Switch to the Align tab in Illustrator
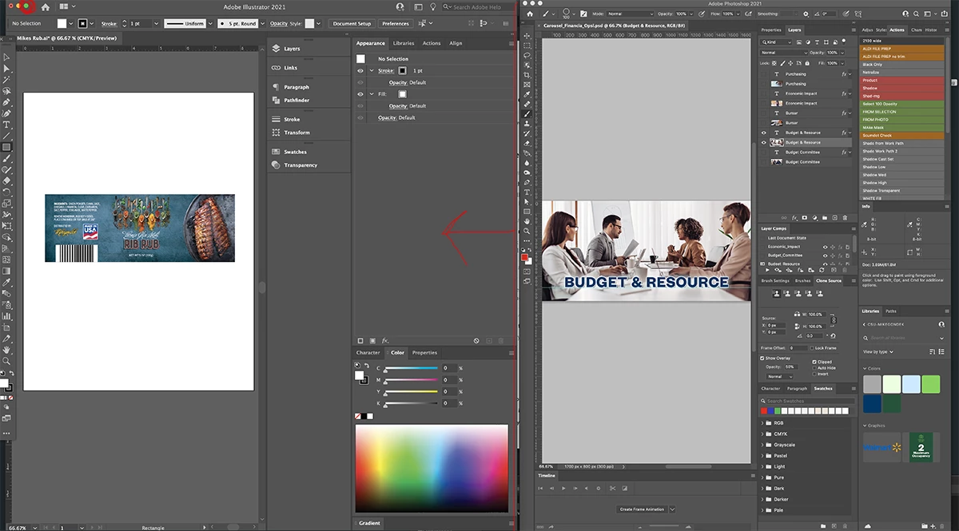This screenshot has width=959, height=531. tap(456, 43)
